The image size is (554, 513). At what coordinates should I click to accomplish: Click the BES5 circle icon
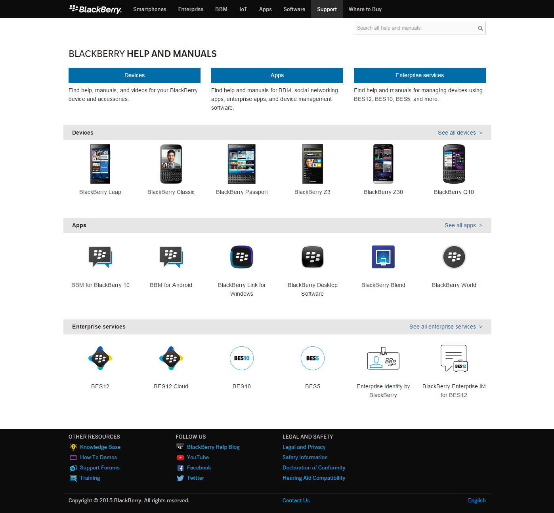coord(313,358)
